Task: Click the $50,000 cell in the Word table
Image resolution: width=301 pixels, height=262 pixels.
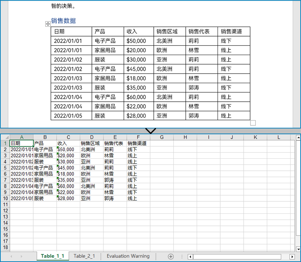Action: tap(138, 41)
